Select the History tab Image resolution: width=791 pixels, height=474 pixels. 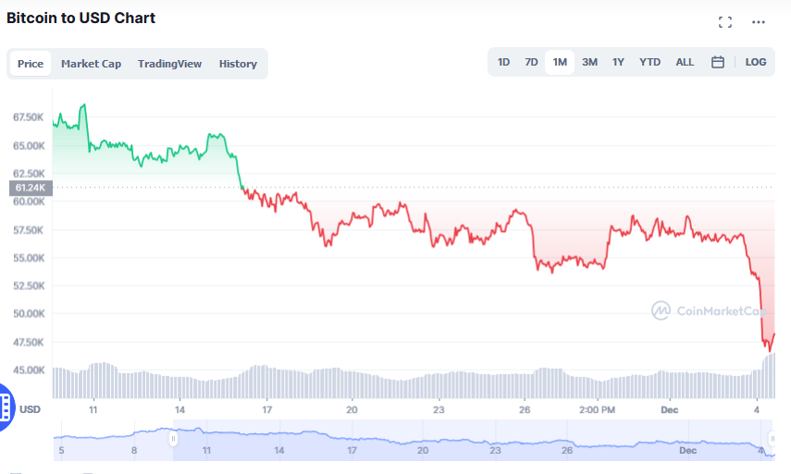[x=238, y=64]
